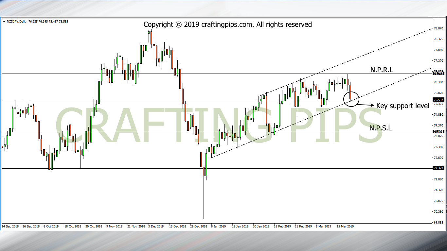
Task: Click the 21 Nov 2018 date label
Action: [136, 226]
